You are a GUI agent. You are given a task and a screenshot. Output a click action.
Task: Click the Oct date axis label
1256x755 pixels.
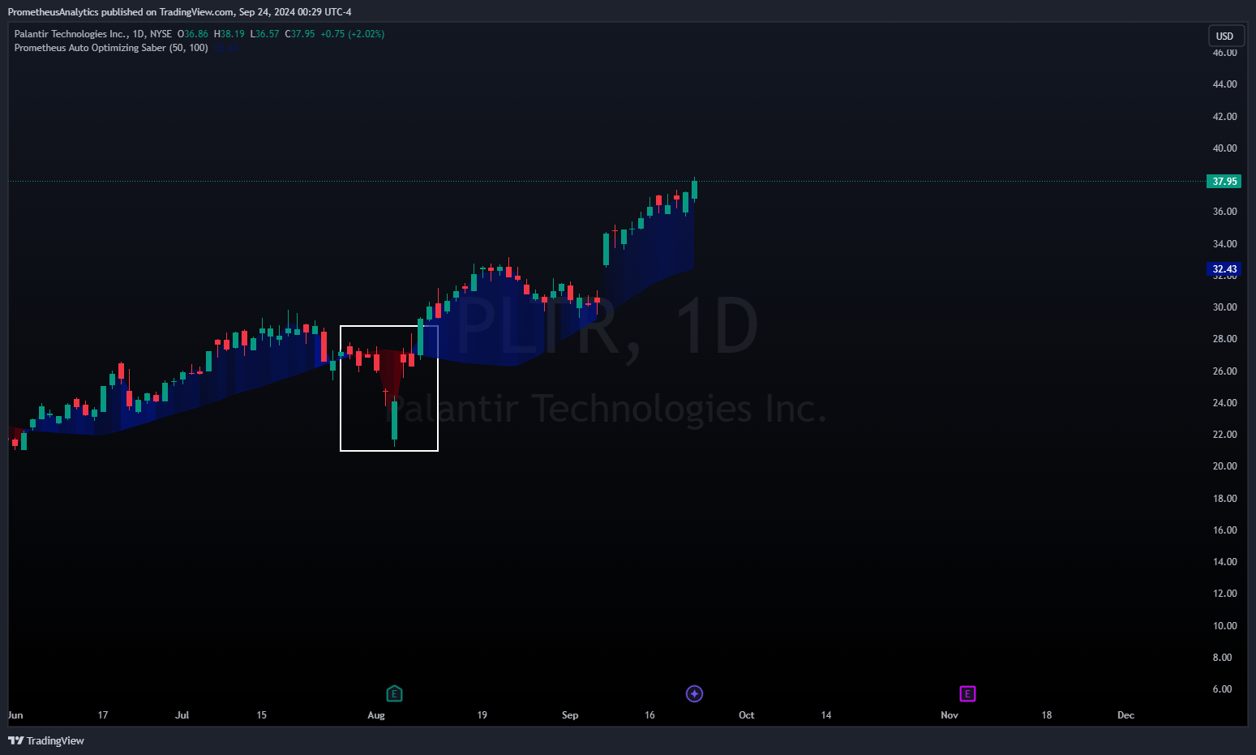(x=747, y=715)
